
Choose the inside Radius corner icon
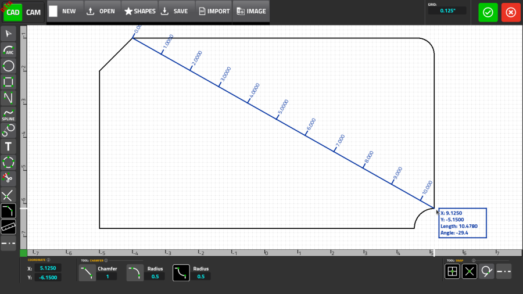[181, 273]
